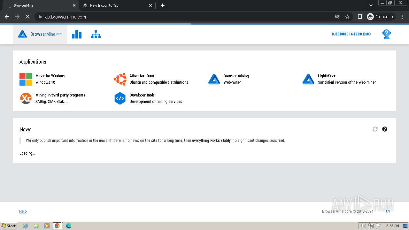Screen dimensions: 409x230
Task: Open the volume speaker tray icon
Action: pyautogui.click(x=363, y=226)
